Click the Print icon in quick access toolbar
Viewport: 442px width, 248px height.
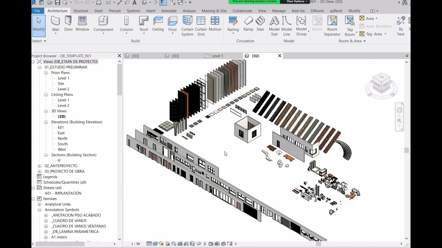99,3
